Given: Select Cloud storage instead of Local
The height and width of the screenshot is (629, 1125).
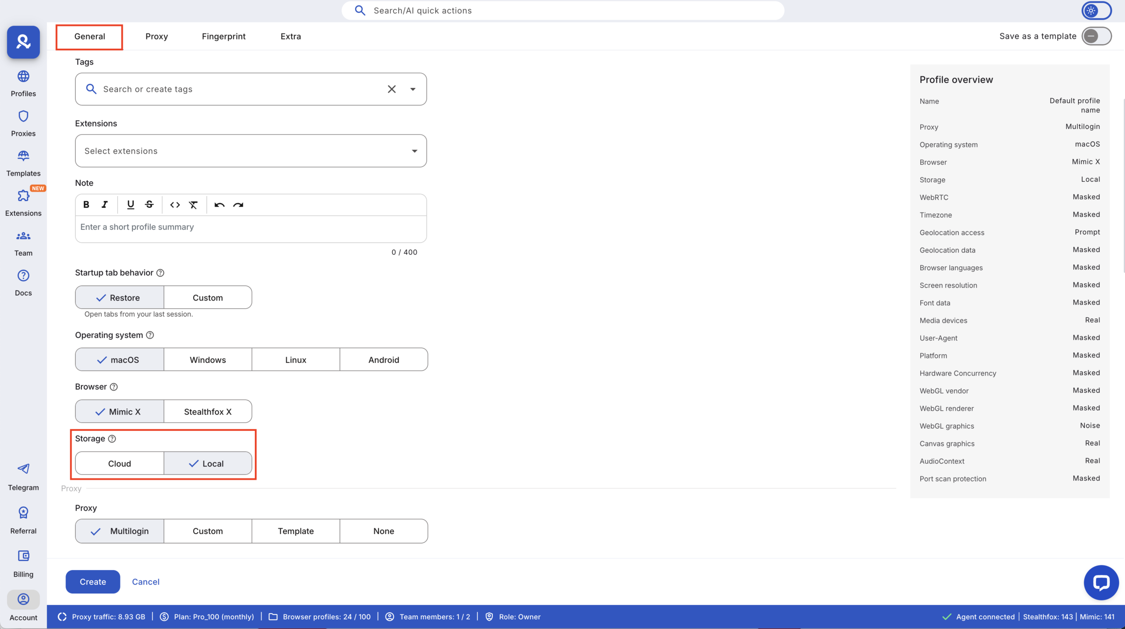Looking at the screenshot, I should tap(119, 463).
